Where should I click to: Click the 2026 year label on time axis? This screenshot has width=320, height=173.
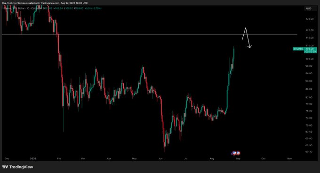pyautogui.click(x=33, y=158)
